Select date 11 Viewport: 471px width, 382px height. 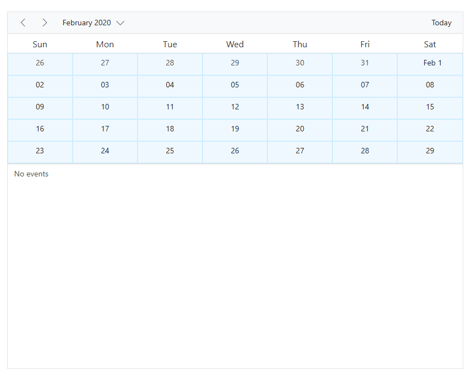[169, 108]
